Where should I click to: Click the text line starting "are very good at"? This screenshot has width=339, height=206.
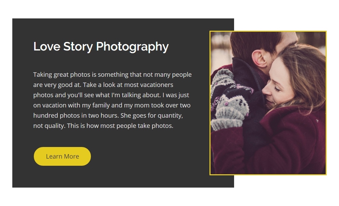(x=103, y=85)
